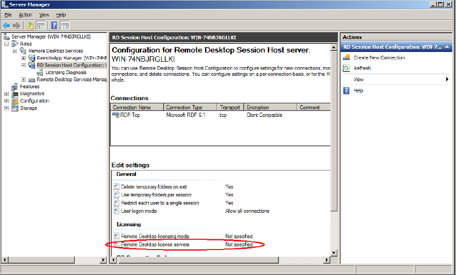Click the Up one level toolbar icon

pyautogui.click(x=30, y=25)
